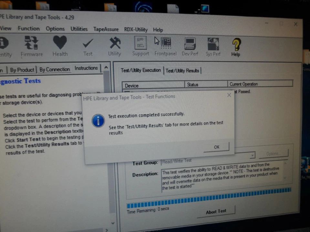Screen dimensions: 310x232
Task: Open the Help question mark icon
Action: [236, 47]
